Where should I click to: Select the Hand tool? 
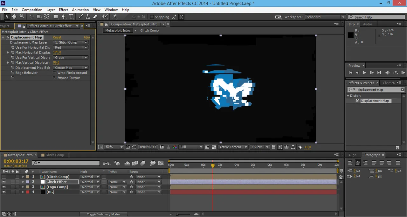click(15, 17)
